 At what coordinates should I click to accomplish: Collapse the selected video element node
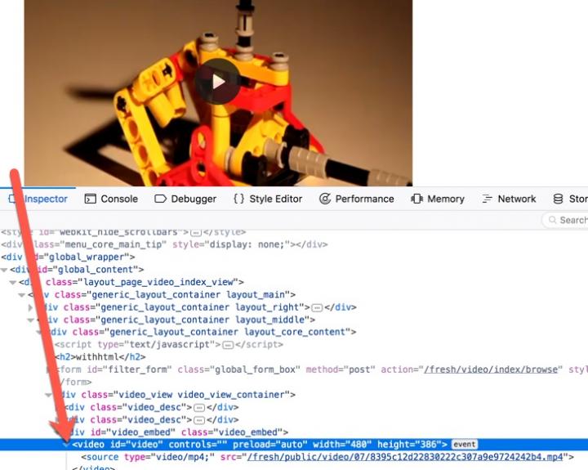(66, 445)
